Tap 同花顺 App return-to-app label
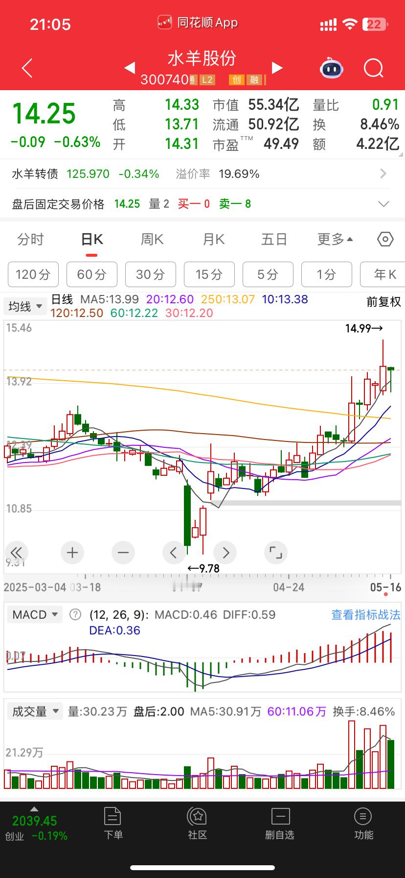Image resolution: width=405 pixels, height=878 pixels. (x=198, y=23)
